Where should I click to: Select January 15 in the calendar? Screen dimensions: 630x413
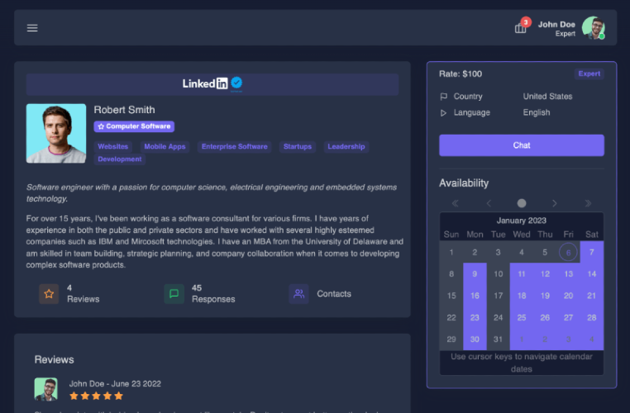[x=451, y=296]
